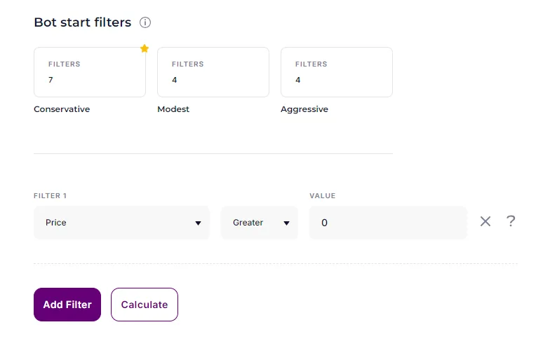The image size is (543, 341).
Task: Click the arrow on the Greater dropdown
Action: coord(286,223)
